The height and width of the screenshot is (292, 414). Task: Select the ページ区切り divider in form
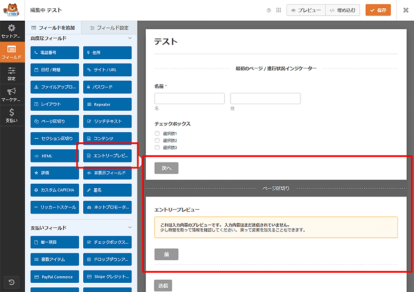click(276, 188)
